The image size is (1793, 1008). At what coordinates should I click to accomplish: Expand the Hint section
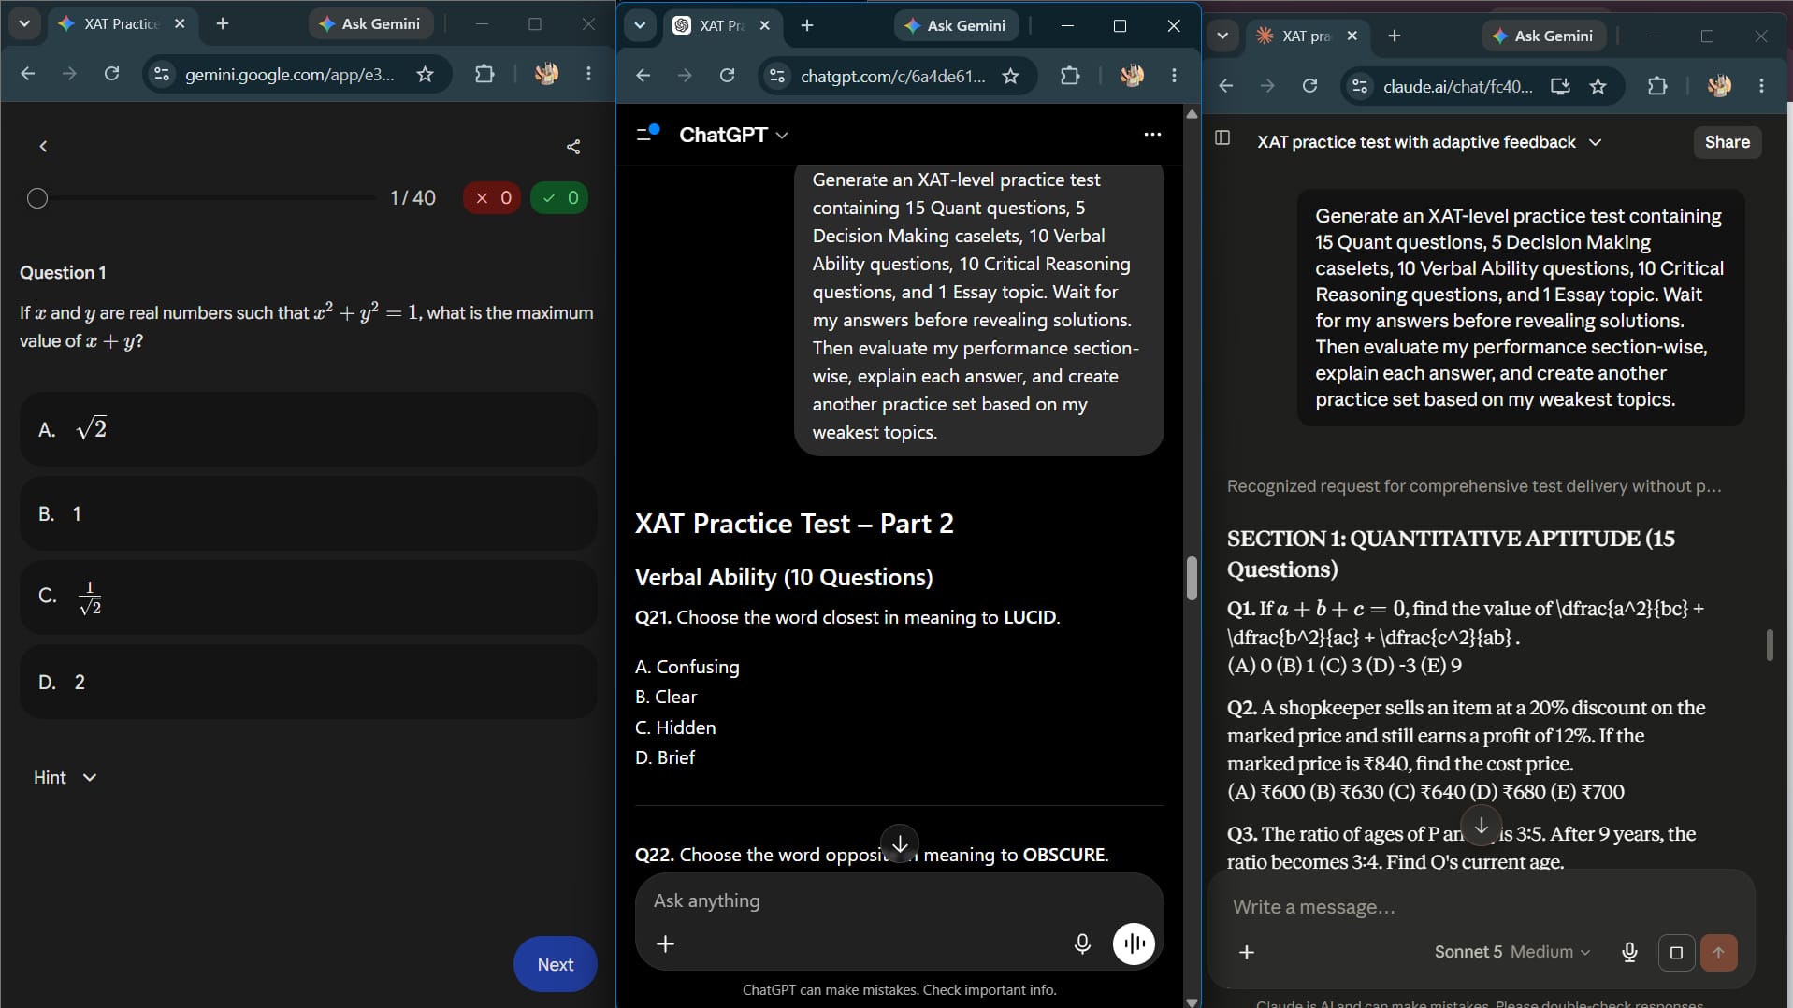(x=65, y=778)
